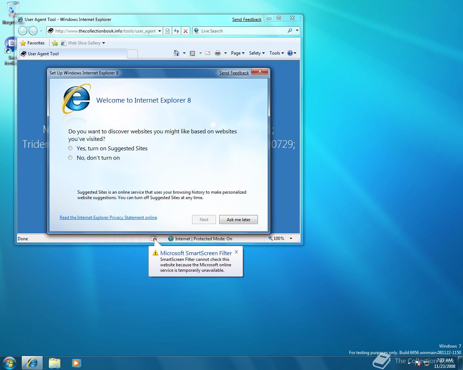Click the Next button
The height and width of the screenshot is (370, 463).
pos(204,220)
